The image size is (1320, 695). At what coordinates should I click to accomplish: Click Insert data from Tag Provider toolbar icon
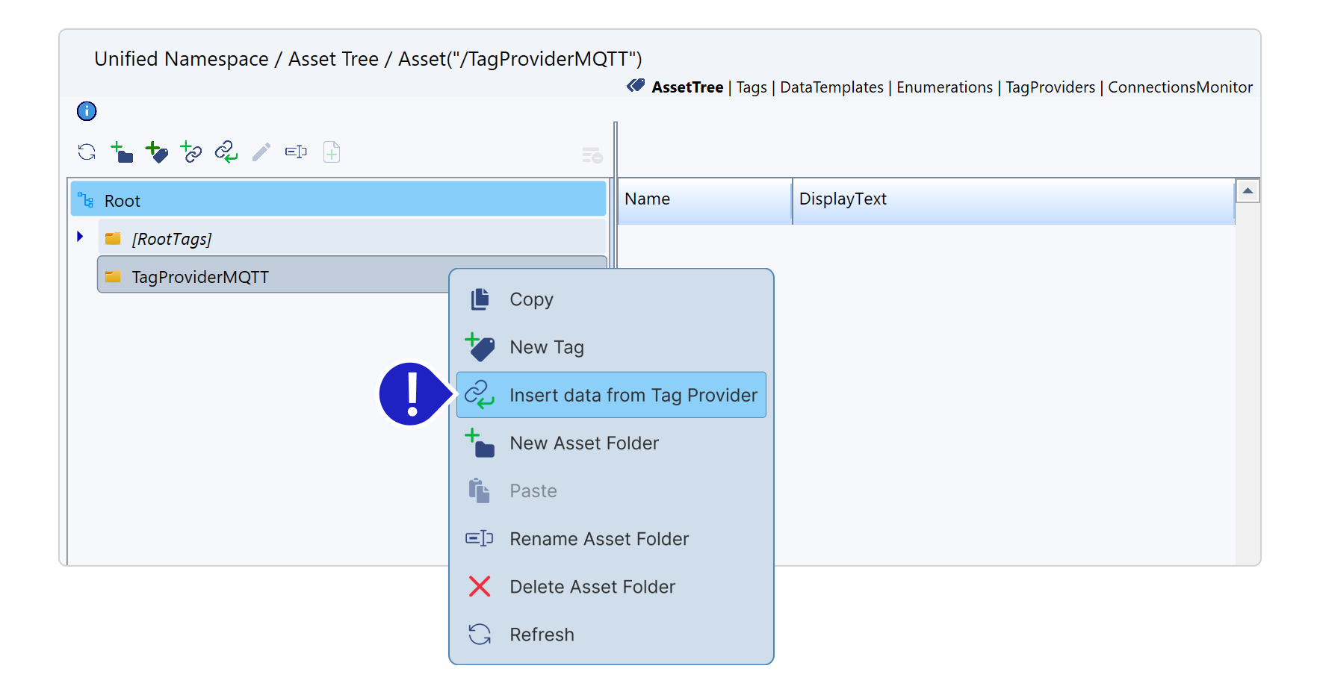coord(226,152)
